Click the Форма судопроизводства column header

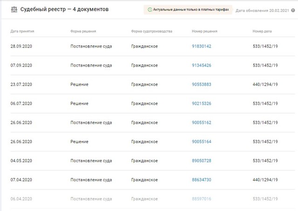pos(152,31)
